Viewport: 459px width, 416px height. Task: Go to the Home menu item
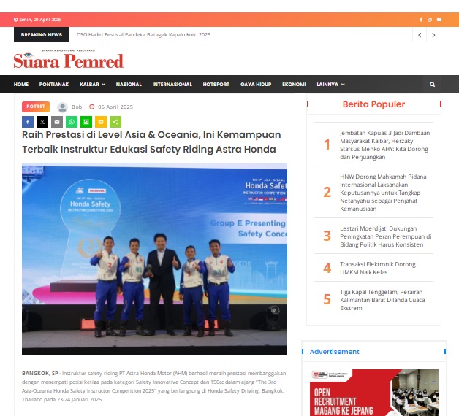[x=21, y=85]
